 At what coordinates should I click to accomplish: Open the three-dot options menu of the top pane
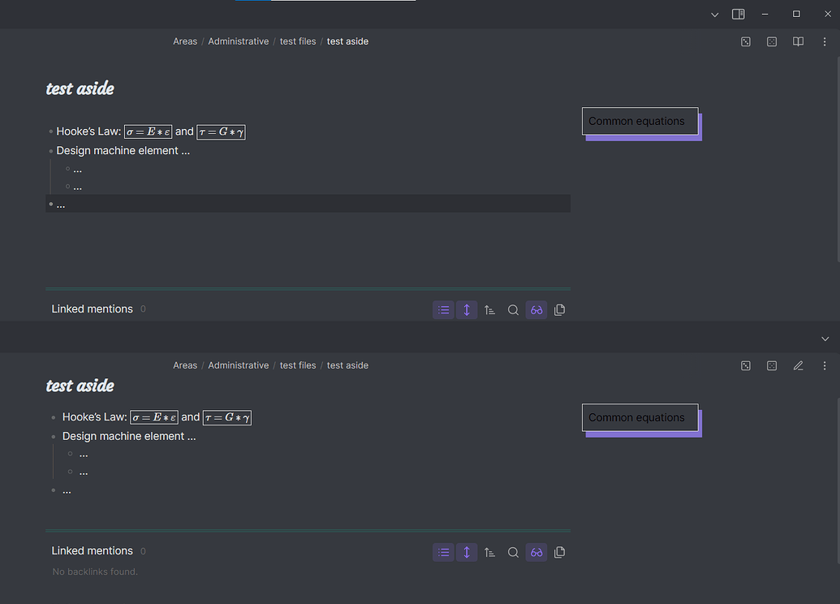(825, 41)
